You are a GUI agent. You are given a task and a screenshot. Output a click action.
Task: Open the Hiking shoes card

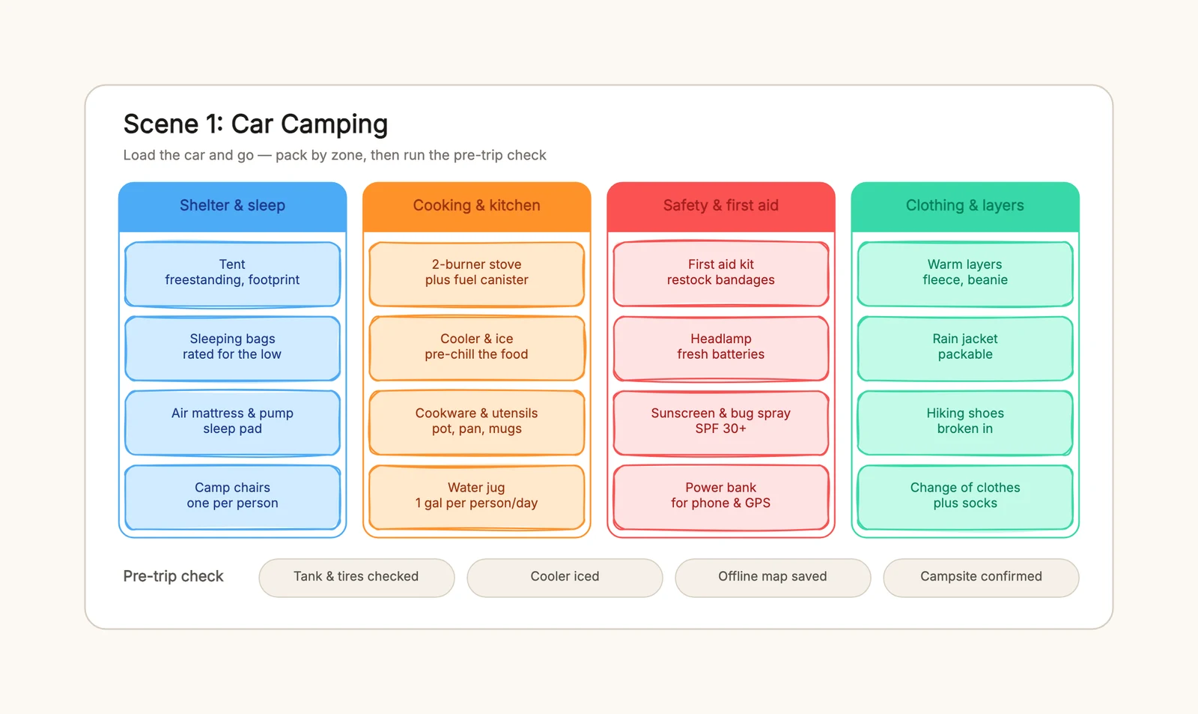964,422
